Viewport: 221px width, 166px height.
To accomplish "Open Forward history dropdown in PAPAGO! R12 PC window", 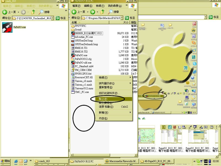I will click(98, 12).
